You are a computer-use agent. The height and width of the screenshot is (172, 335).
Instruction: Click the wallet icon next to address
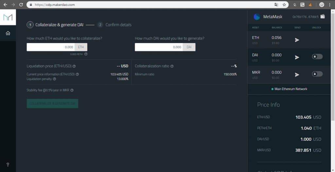323,16
